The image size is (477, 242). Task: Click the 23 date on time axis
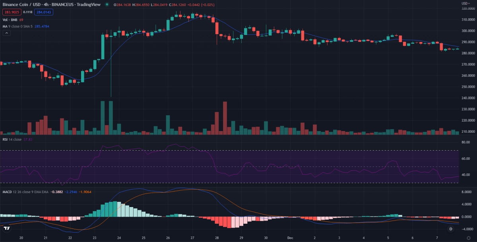coord(95,238)
